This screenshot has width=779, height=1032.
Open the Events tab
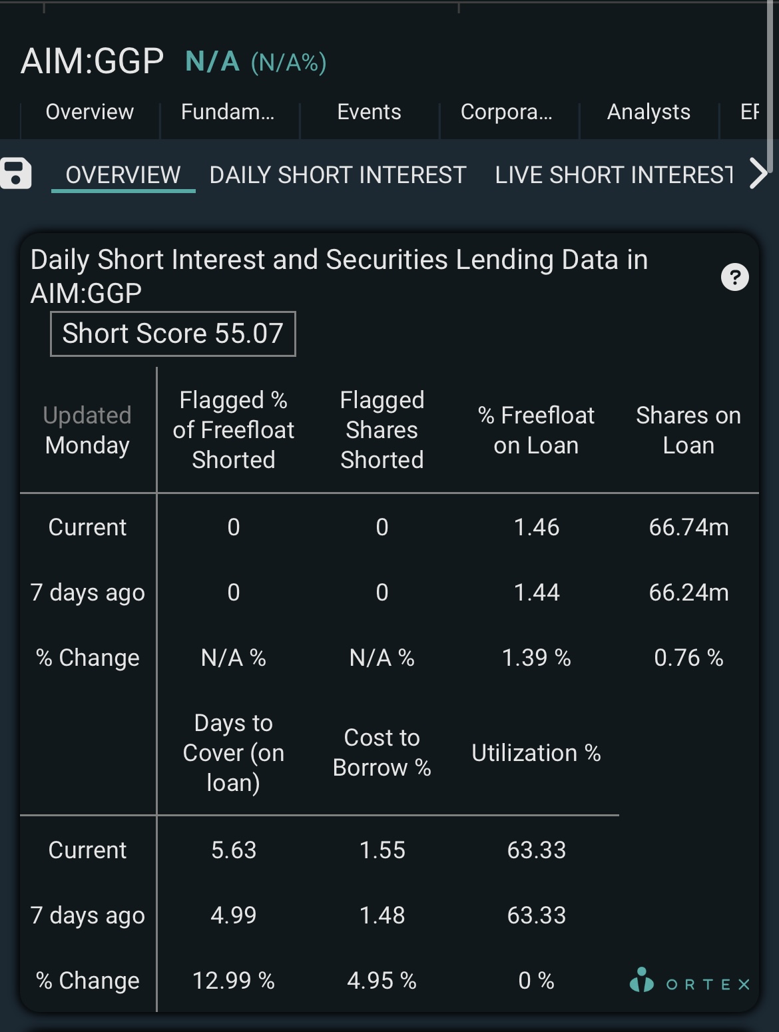point(369,112)
